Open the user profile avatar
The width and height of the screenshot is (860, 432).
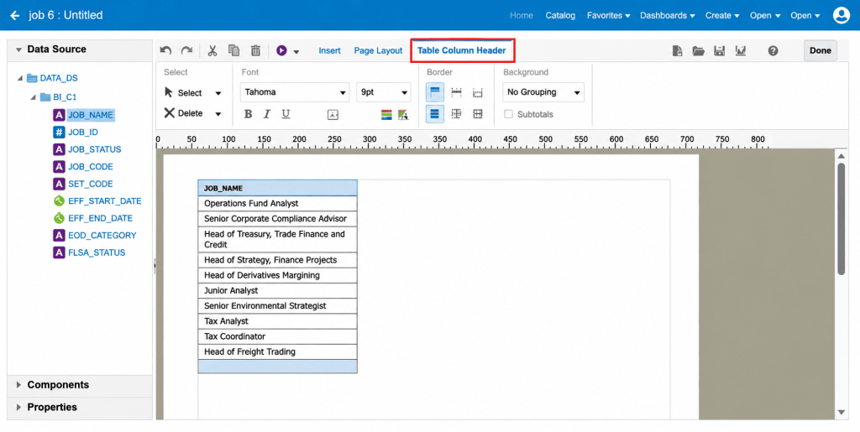pyautogui.click(x=841, y=15)
